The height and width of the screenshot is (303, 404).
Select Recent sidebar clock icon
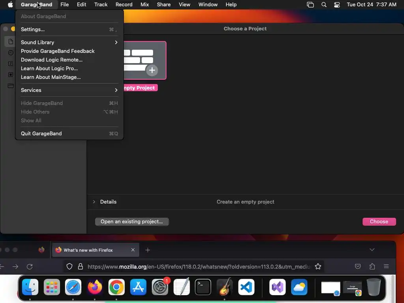(x=11, y=52)
